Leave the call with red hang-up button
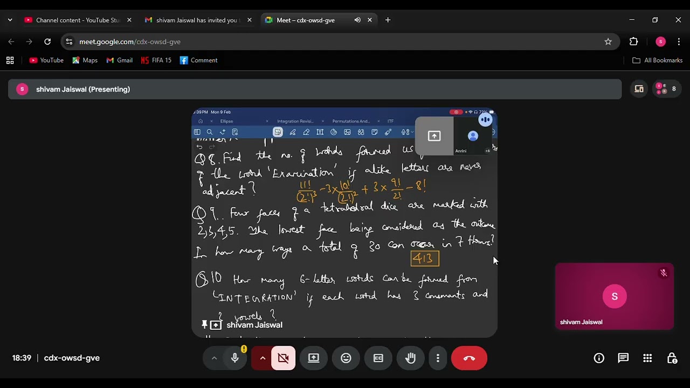Image resolution: width=690 pixels, height=388 pixels. point(469,358)
